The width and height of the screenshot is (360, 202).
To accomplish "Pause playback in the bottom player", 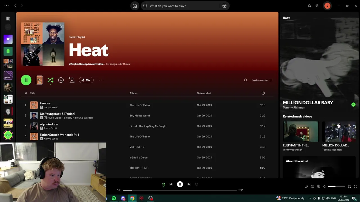I will click(x=180, y=184).
